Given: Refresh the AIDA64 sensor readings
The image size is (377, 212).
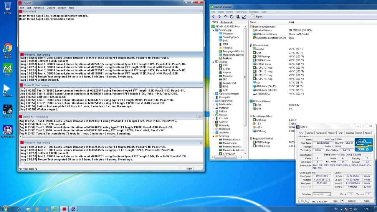Looking at the screenshot, I should pos(232,17).
